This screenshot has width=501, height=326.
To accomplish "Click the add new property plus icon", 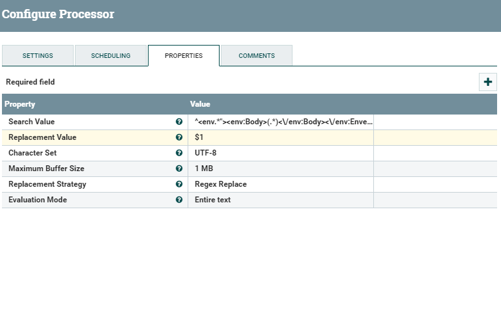I will 487,82.
